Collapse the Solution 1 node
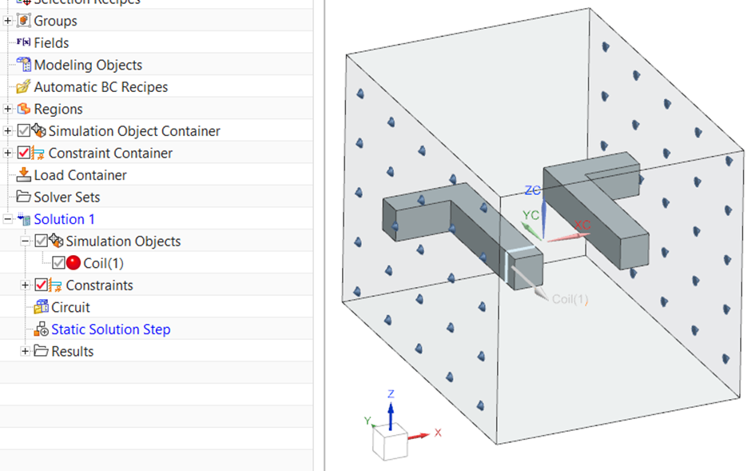Viewport: 755px width, 471px height. [6, 218]
